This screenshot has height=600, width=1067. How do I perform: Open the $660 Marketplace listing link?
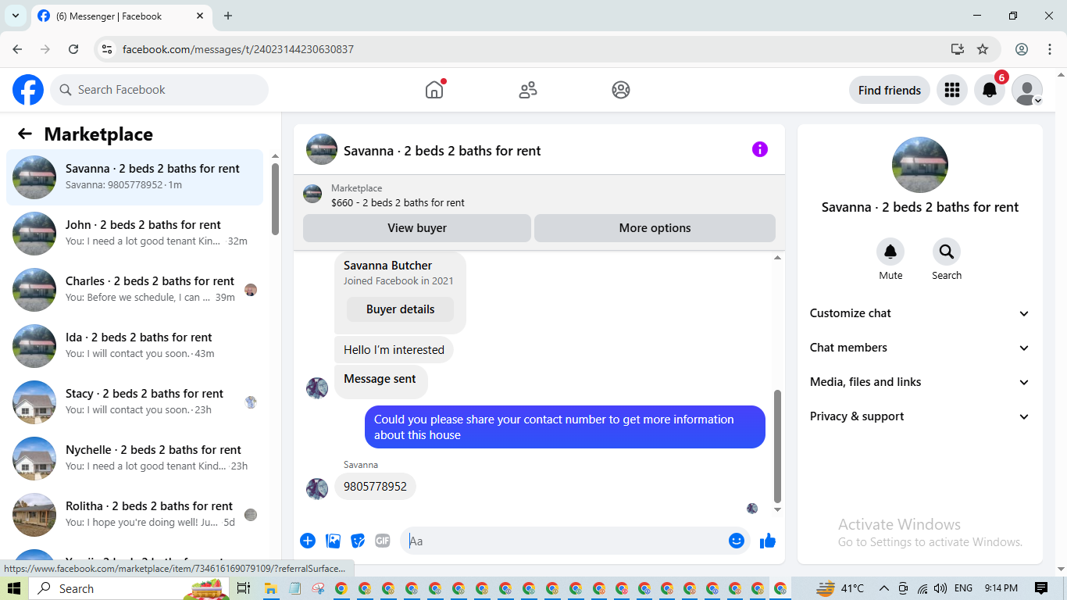398,202
